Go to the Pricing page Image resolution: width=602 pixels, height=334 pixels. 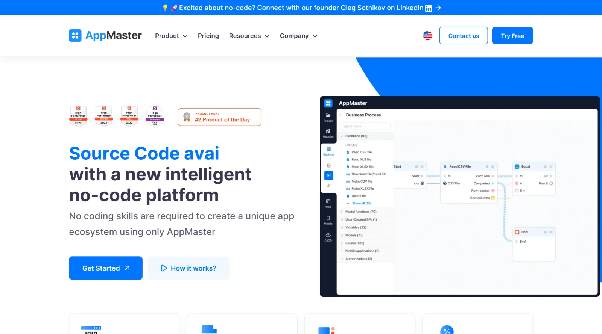(208, 36)
